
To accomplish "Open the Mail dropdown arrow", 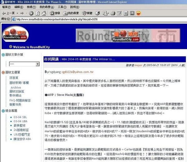I will coord(108,13).
